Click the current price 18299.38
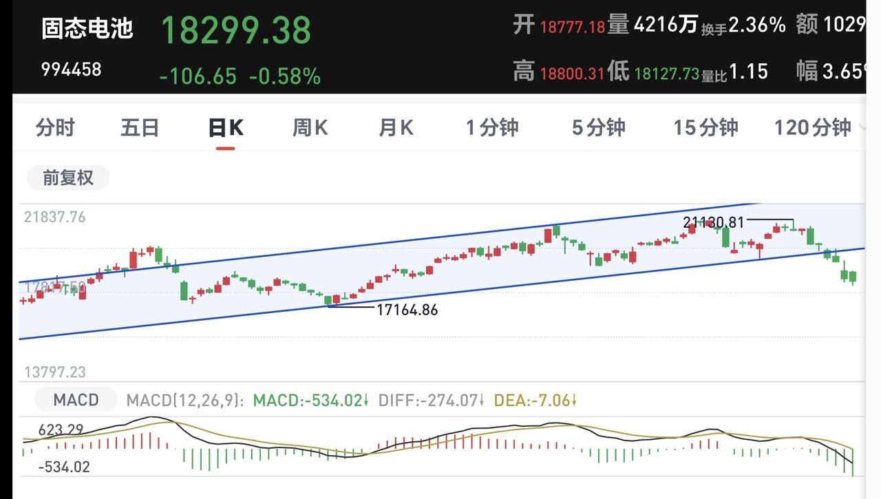 tap(236, 30)
